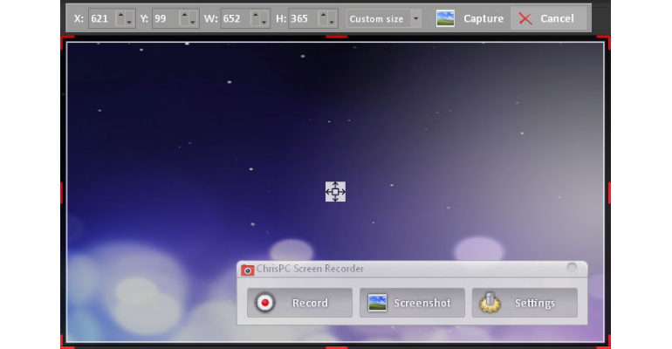This screenshot has width=672, height=349.
Task: Click the Cancel button label
Action: (x=557, y=19)
